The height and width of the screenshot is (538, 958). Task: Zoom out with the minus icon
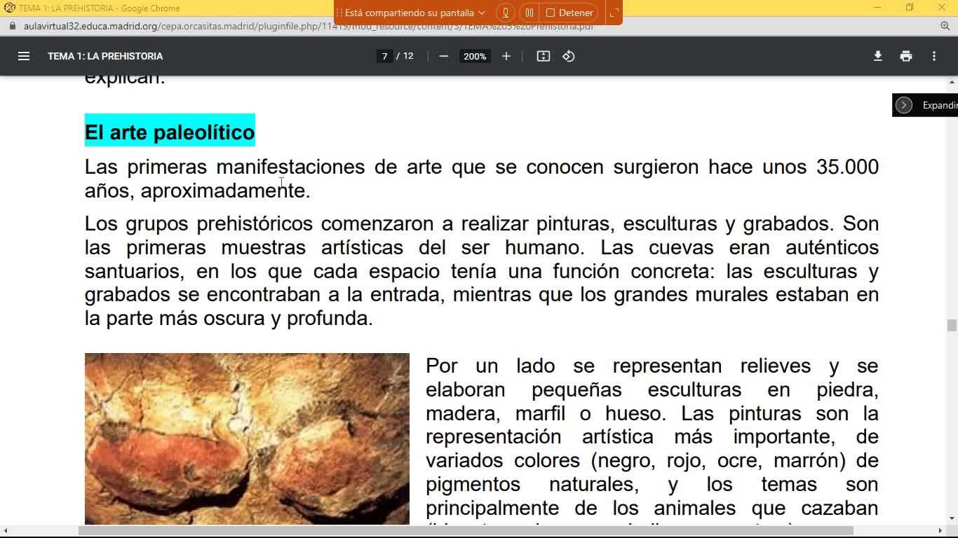(x=443, y=56)
